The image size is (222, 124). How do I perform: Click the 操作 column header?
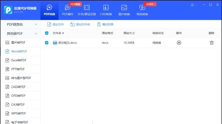tap(179, 33)
